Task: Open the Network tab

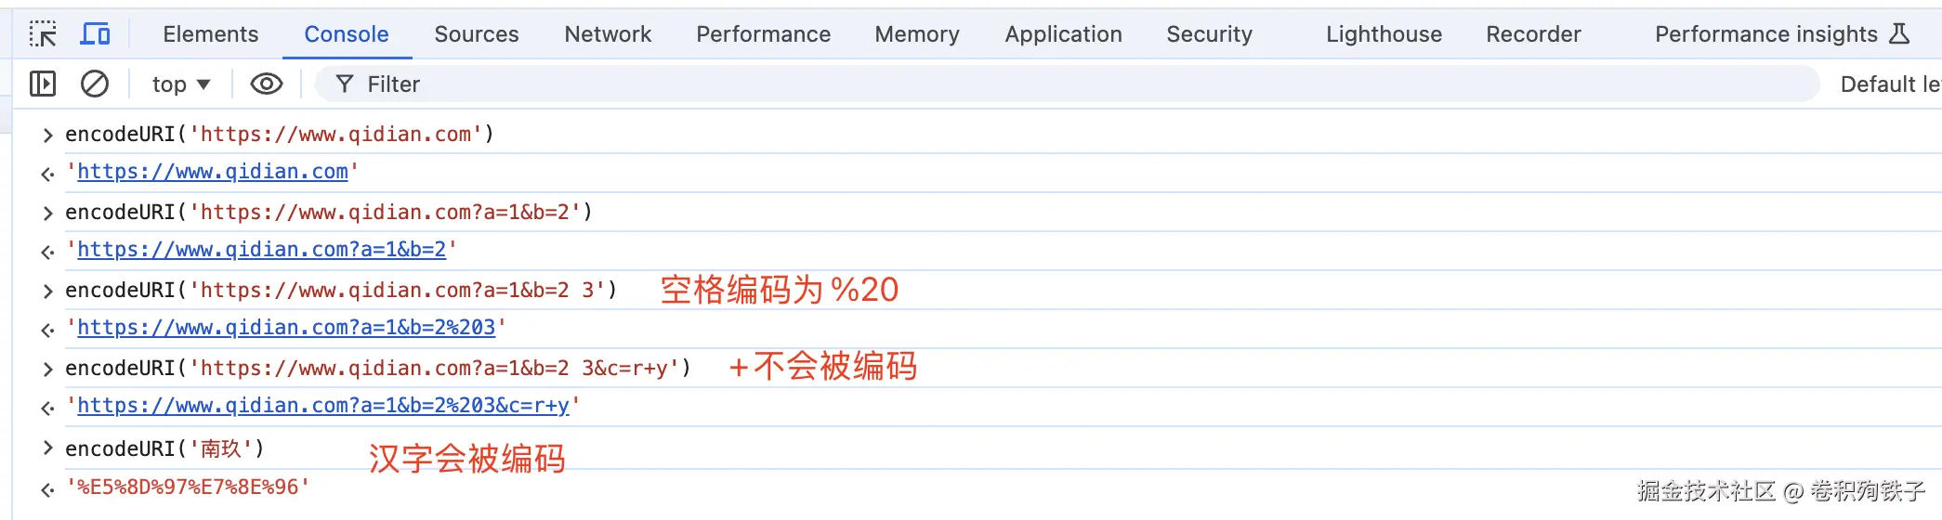Action: click(608, 34)
